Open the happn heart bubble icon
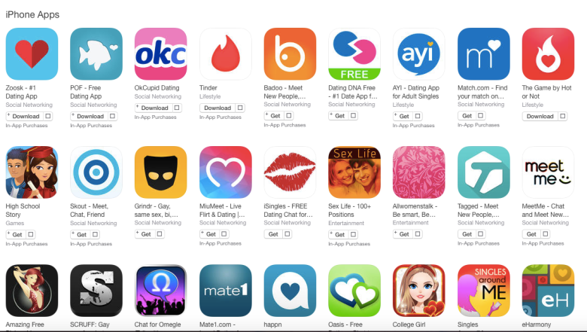 (290, 291)
